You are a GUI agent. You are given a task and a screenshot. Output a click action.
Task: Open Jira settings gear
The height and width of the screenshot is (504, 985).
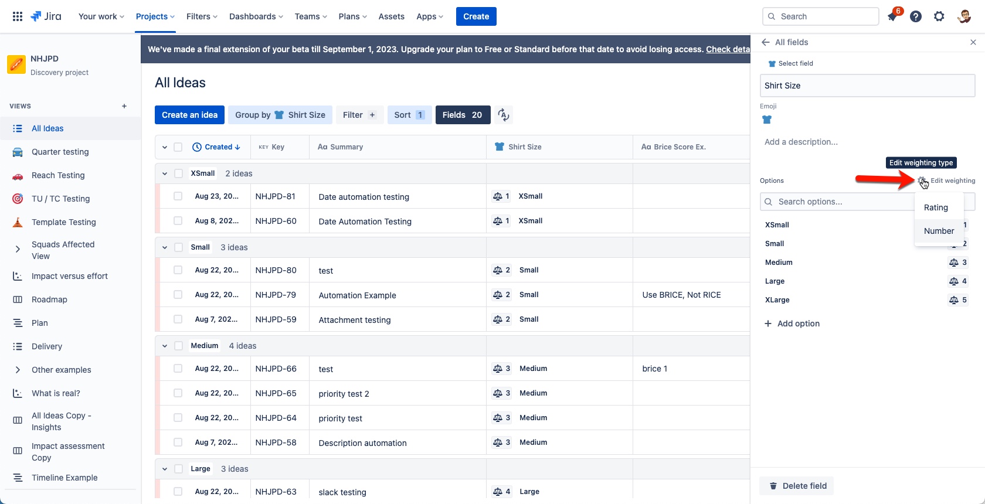(x=939, y=16)
